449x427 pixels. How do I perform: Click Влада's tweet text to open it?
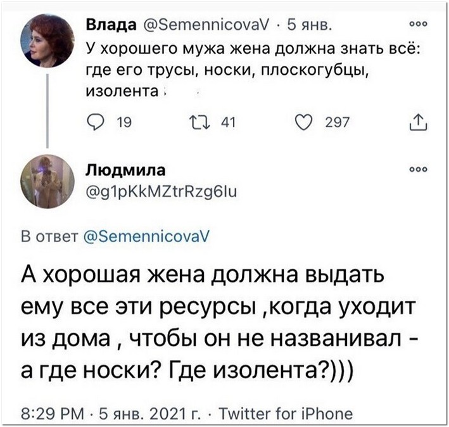click(253, 70)
